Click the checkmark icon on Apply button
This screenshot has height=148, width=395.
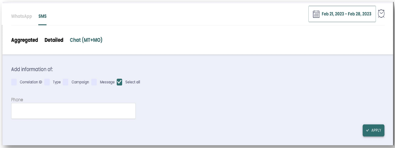click(368, 130)
